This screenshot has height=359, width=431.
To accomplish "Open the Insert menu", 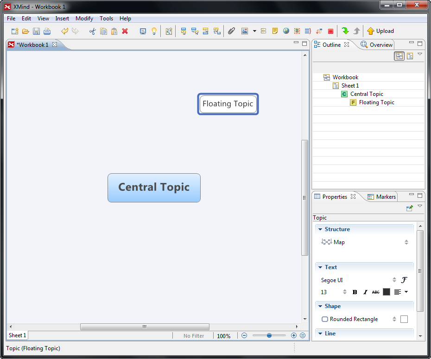I will pos(62,19).
